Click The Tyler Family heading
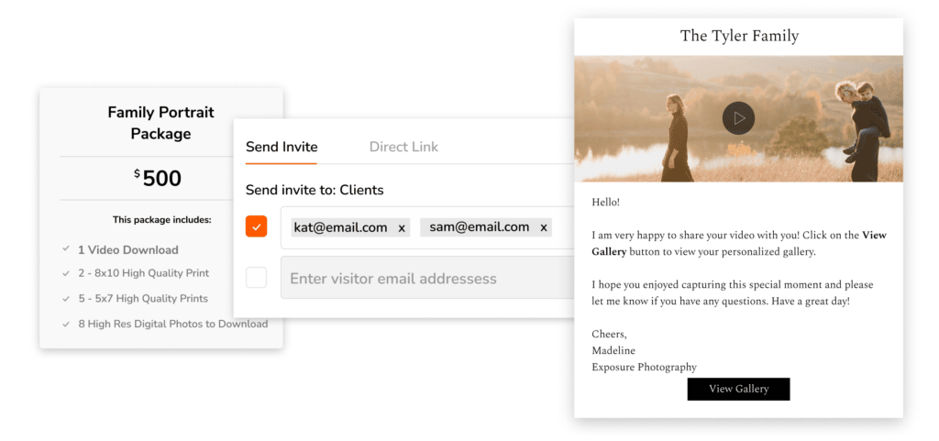This screenshot has width=939, height=441. tap(739, 37)
